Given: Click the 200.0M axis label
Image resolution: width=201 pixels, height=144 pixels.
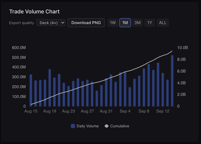Looking at the screenshot, I should 19,87.
